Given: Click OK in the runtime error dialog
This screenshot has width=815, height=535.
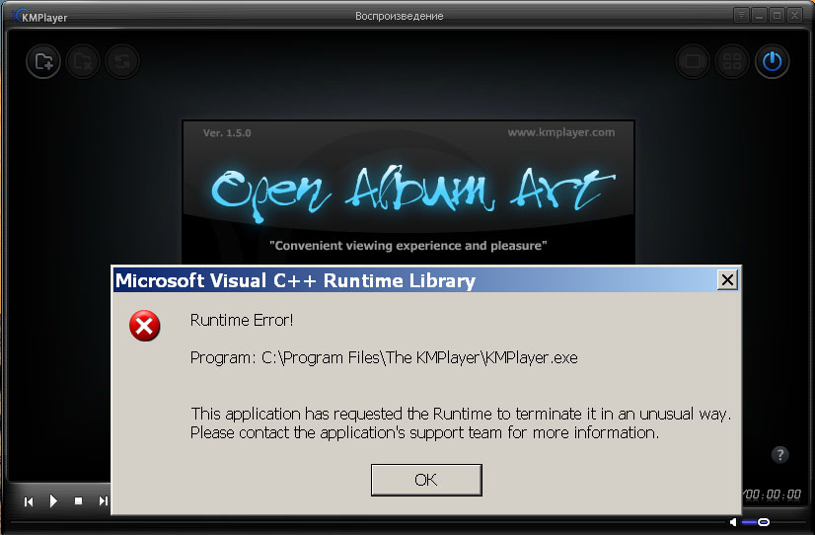Looking at the screenshot, I should (x=426, y=480).
